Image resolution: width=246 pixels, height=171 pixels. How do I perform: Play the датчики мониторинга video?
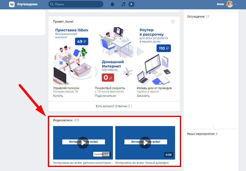point(83,143)
